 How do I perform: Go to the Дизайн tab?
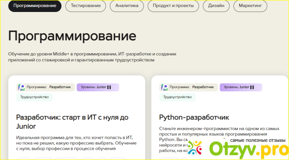(x=216, y=6)
